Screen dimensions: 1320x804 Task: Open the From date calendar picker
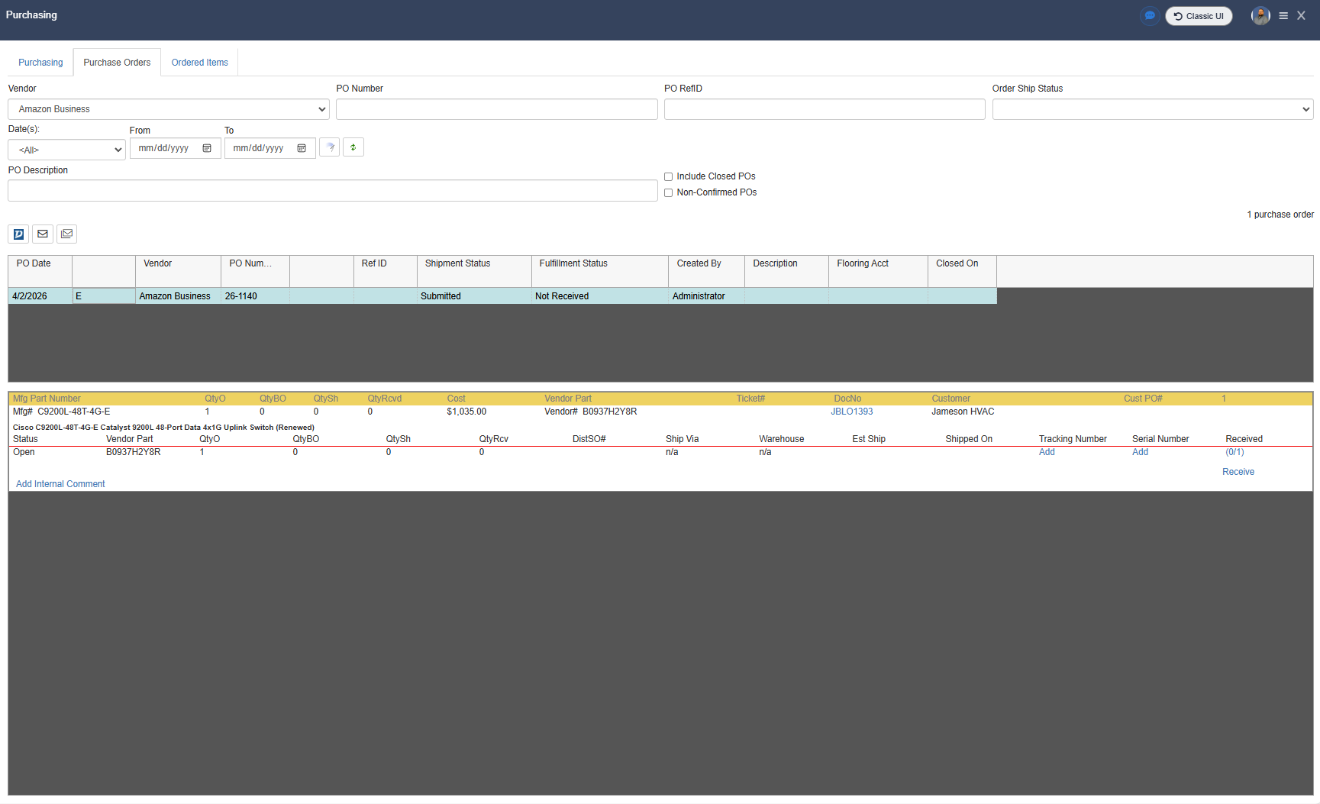tap(207, 148)
